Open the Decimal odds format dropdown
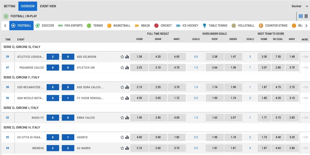This screenshot has width=310, height=155. point(298,6)
